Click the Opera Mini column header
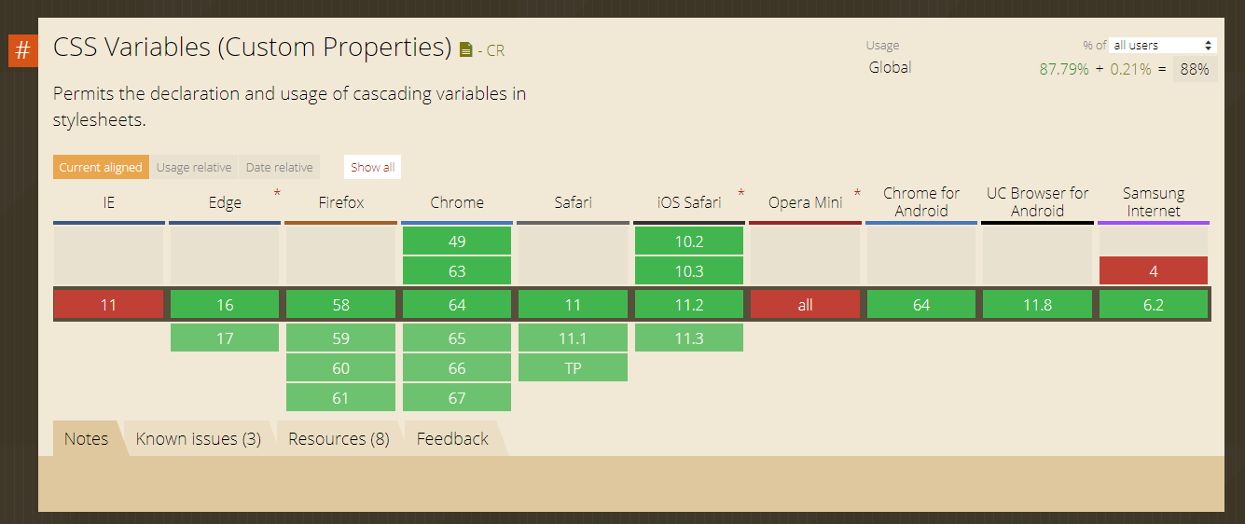1245x524 pixels. point(805,202)
